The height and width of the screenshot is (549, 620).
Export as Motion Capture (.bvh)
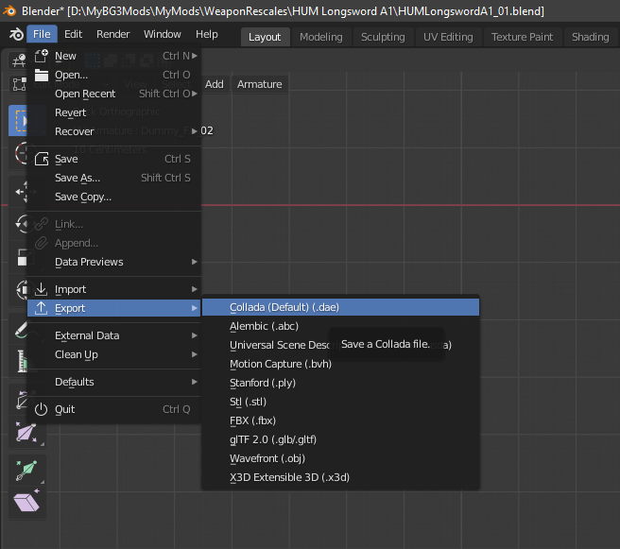coord(340,364)
